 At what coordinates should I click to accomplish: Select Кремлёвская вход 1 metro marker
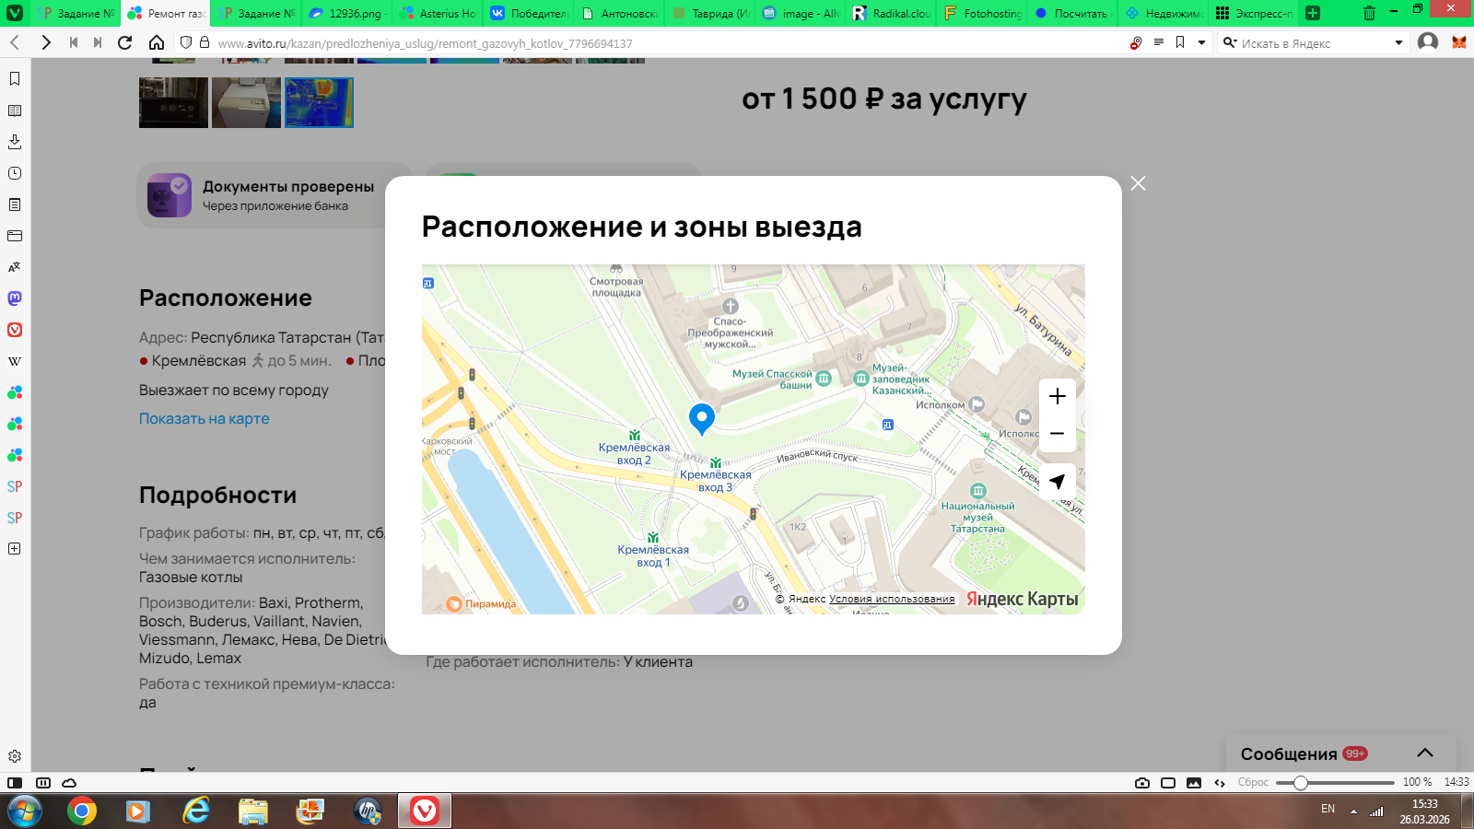pos(653,550)
